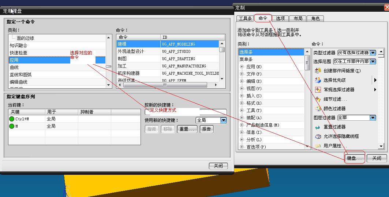Viewport: 389px width, 197px height.
Task: Expand the 工具(T) tree node
Action: [242, 110]
